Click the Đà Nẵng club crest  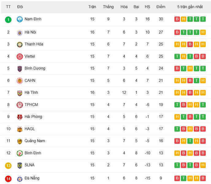click(x=20, y=179)
